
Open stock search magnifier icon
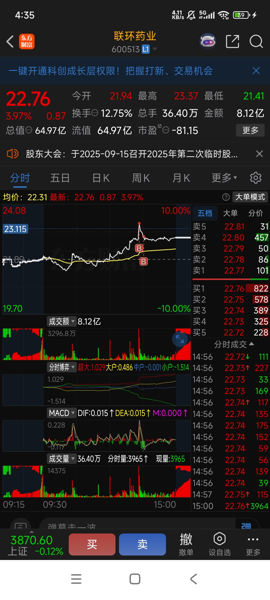point(256,41)
